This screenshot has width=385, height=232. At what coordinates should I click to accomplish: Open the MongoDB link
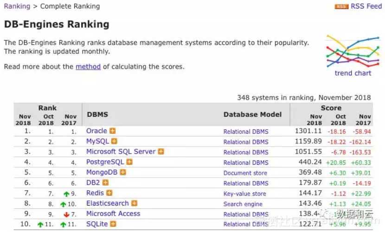click(x=102, y=172)
